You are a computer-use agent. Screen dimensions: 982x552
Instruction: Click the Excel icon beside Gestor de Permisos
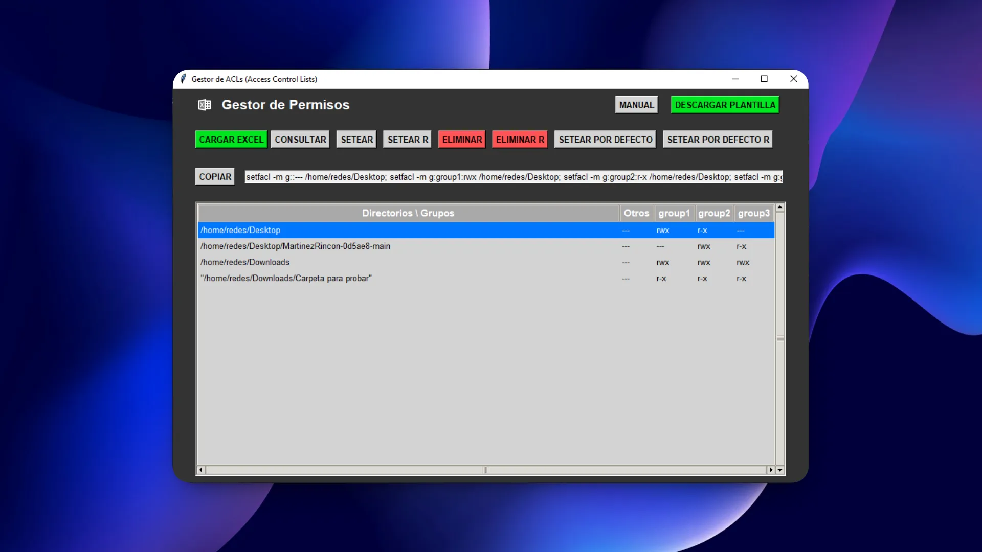[x=204, y=105]
